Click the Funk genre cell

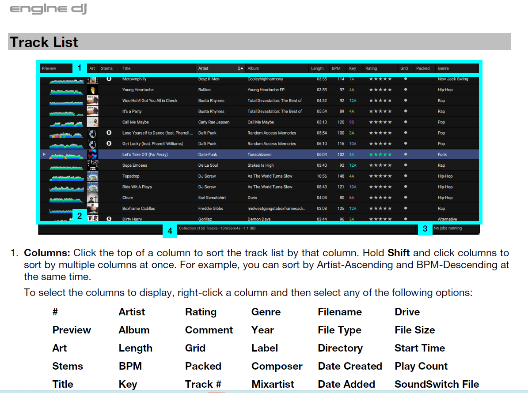tap(442, 155)
